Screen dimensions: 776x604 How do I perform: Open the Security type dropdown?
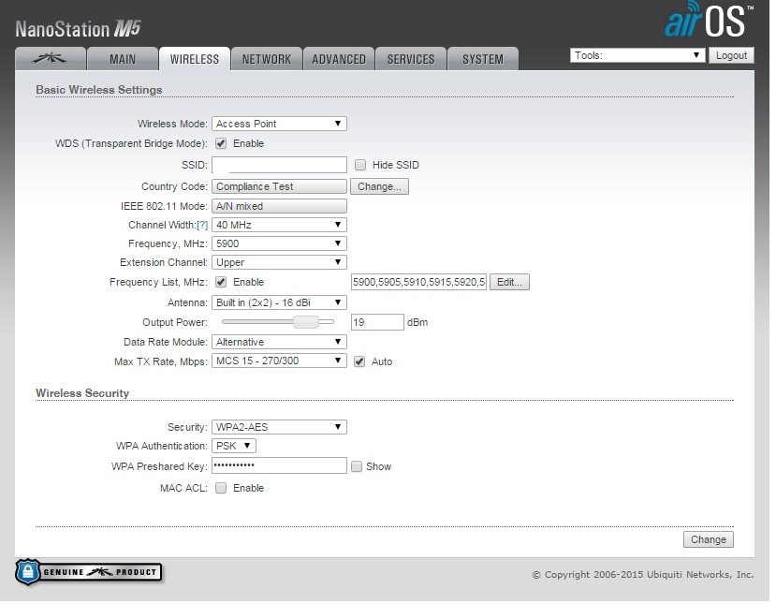click(x=279, y=427)
